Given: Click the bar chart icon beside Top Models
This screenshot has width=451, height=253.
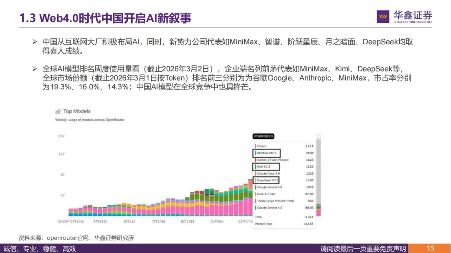Looking at the screenshot, I should point(58,111).
